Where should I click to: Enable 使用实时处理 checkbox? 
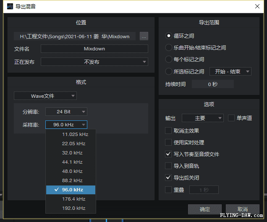pos(169,142)
